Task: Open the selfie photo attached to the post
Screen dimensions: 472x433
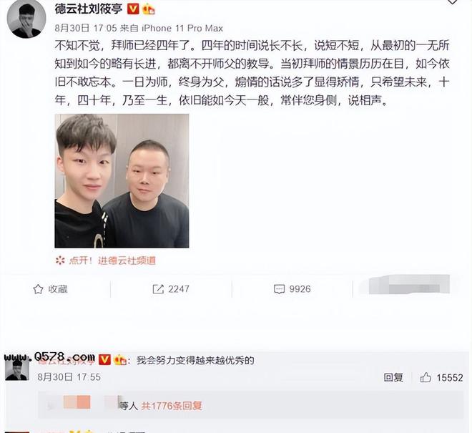Action: coord(122,181)
